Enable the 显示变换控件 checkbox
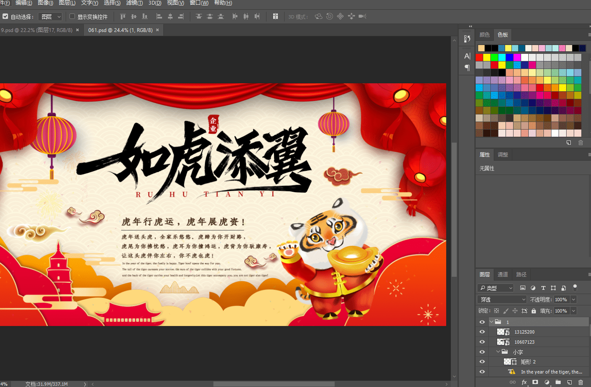591x387 pixels. pyautogui.click(x=72, y=16)
